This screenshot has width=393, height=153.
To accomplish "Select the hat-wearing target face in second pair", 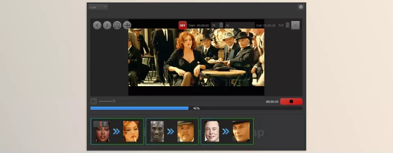I will tap(185, 131).
